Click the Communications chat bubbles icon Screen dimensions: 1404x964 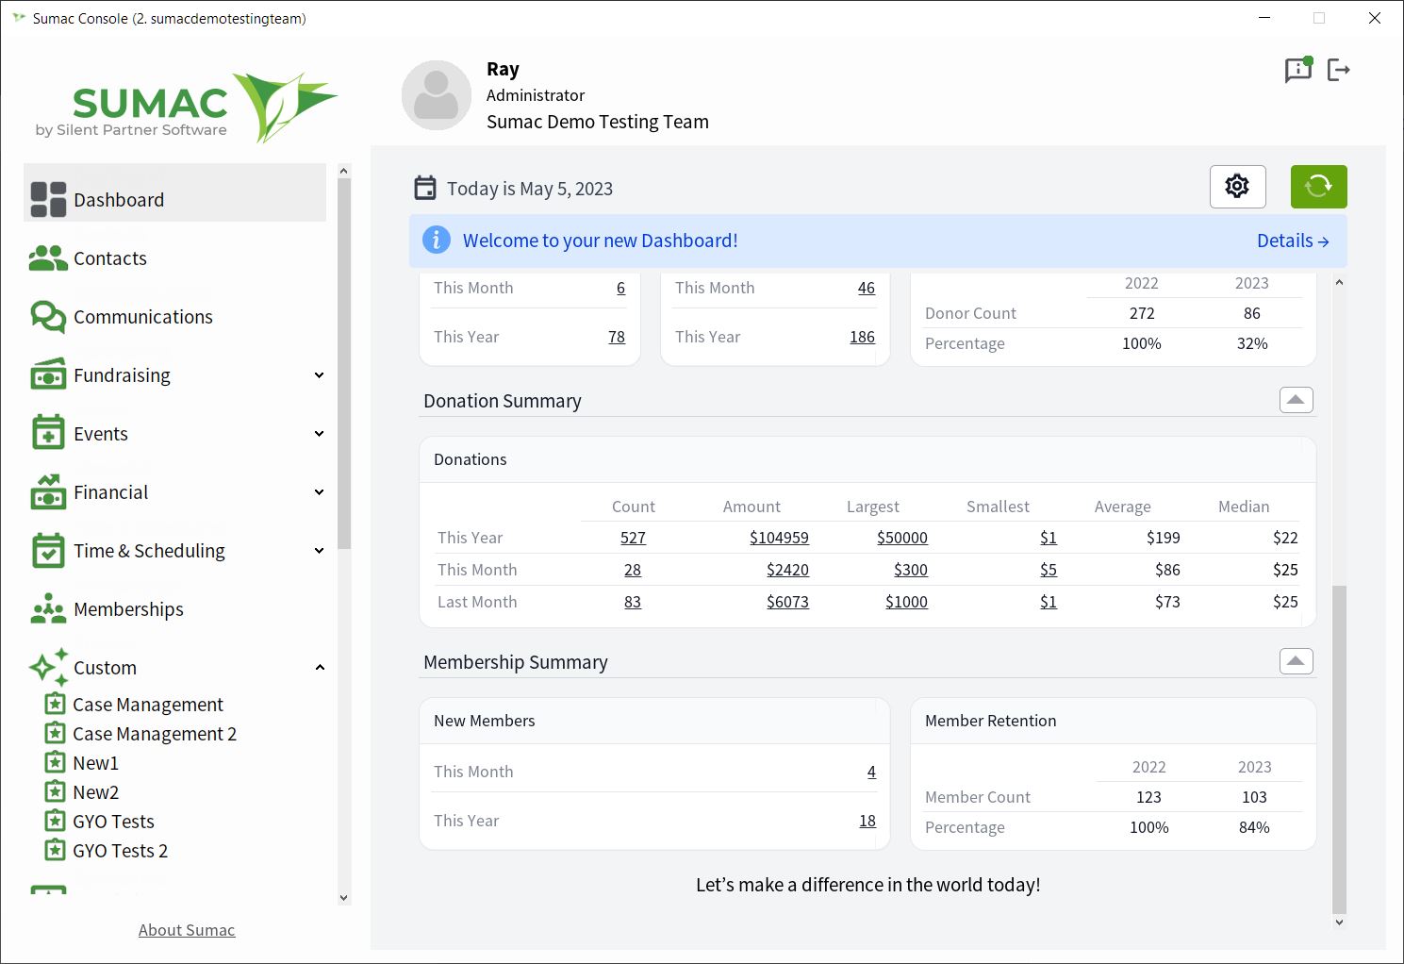point(48,317)
